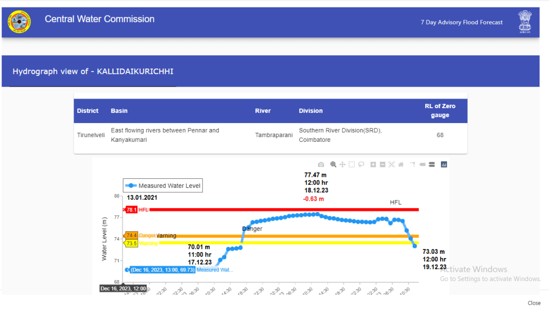Open the Plotly logo chart link
549x310 pixels.
pos(444,164)
